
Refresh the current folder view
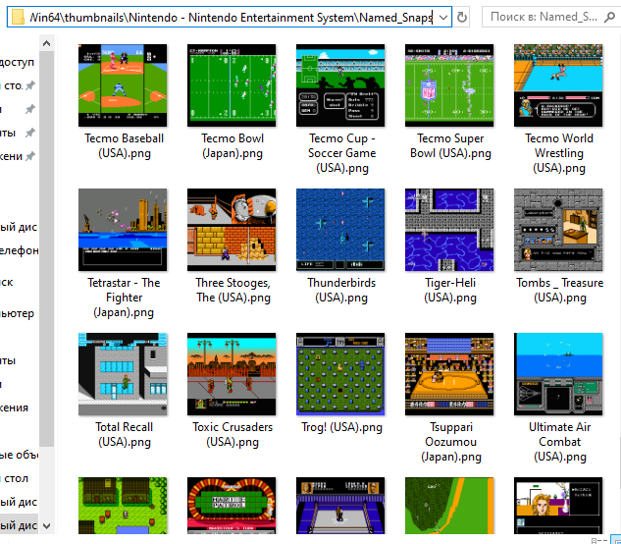[x=462, y=17]
